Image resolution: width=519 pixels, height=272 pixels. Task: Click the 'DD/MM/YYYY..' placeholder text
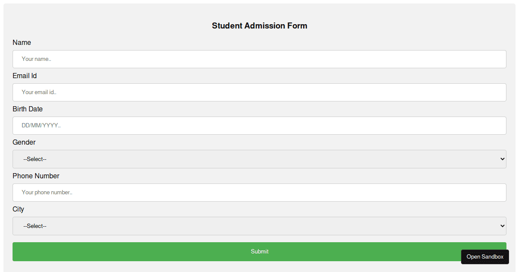pos(41,126)
